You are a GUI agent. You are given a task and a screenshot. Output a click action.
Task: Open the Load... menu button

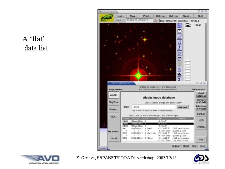120,16
